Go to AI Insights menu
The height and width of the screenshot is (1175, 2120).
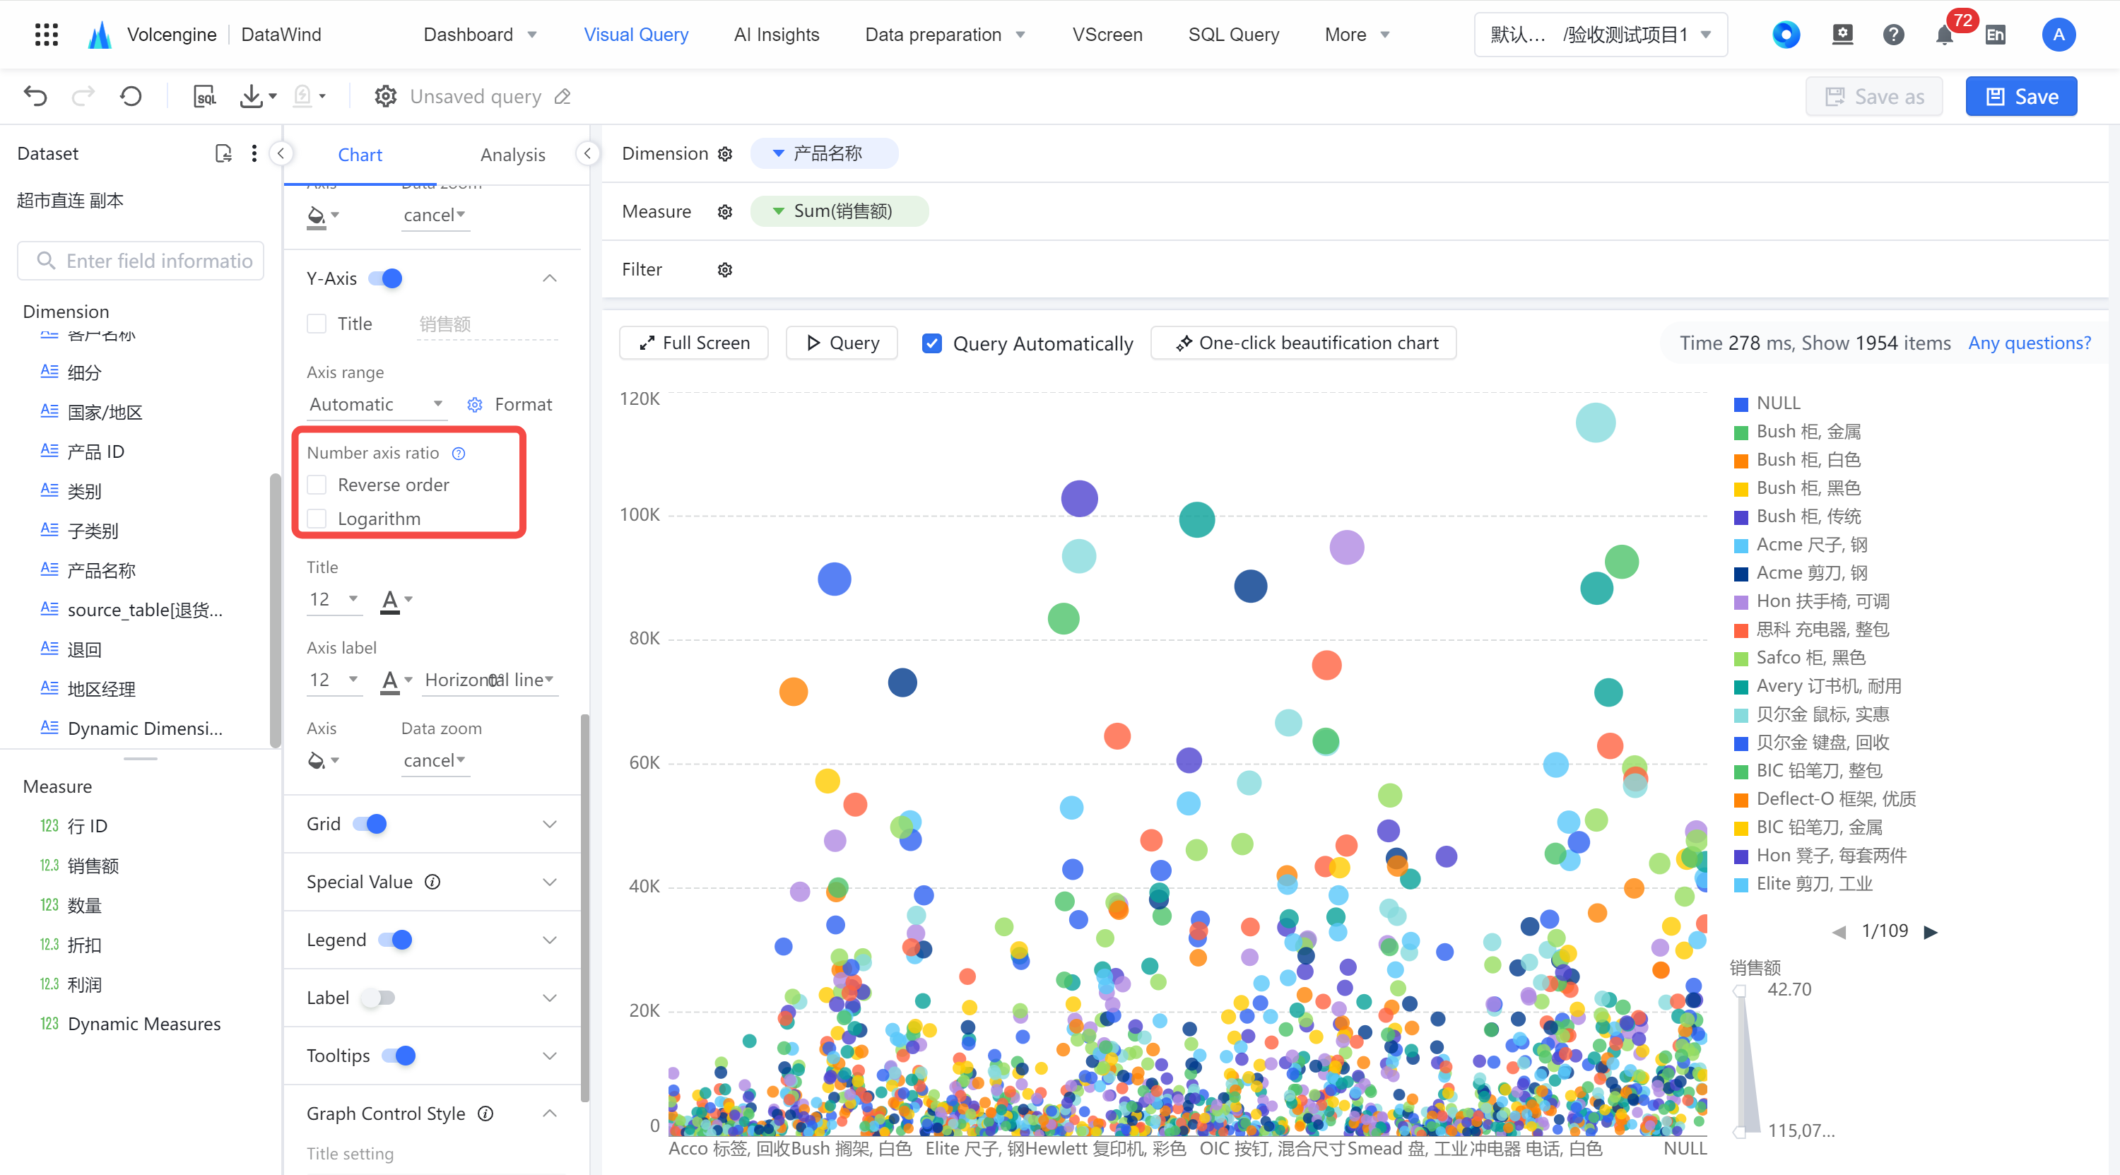click(x=776, y=34)
